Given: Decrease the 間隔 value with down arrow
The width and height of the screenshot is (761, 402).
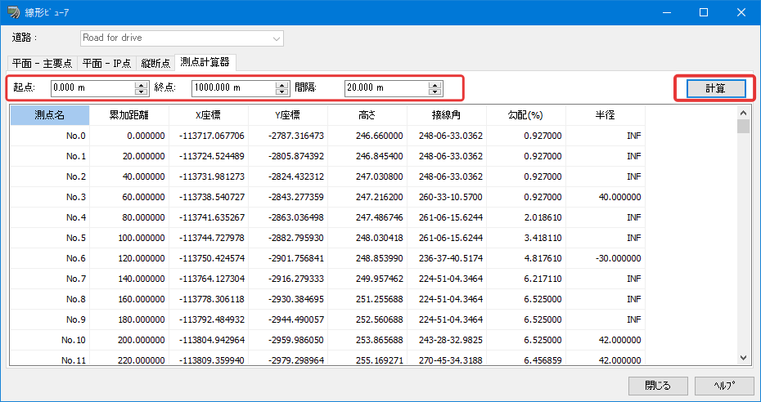Looking at the screenshot, I should click(x=435, y=92).
